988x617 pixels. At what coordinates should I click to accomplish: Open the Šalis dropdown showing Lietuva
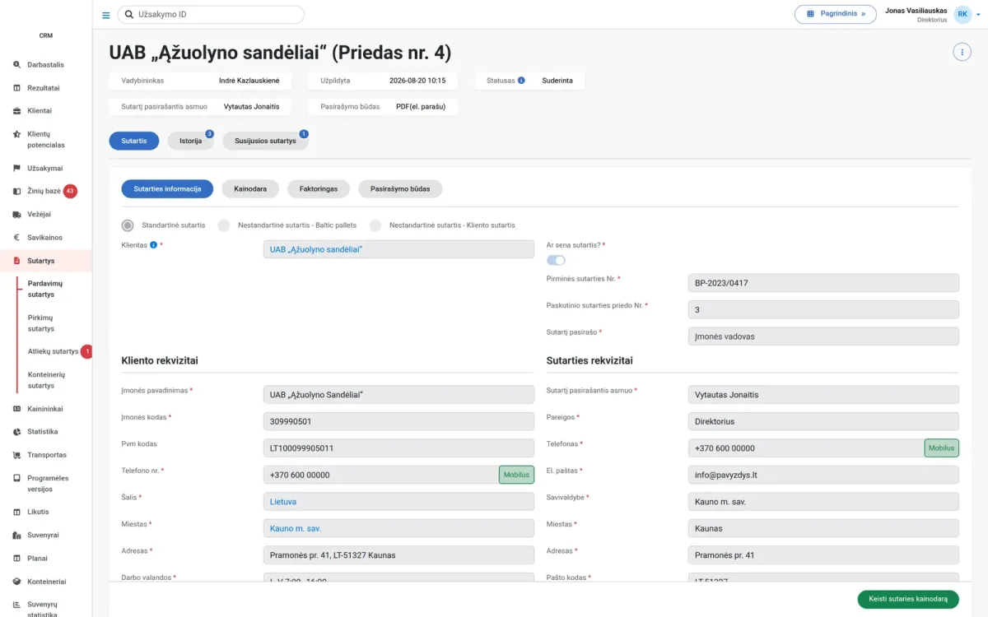pos(398,502)
